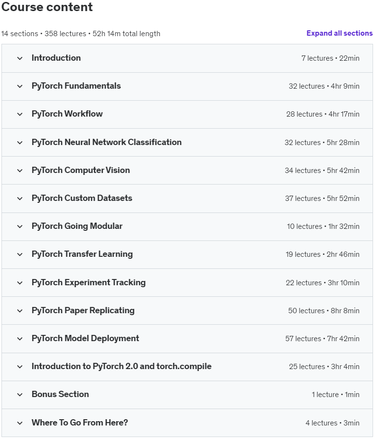
Task: Open the Bonus Section title
Action: (x=60, y=394)
